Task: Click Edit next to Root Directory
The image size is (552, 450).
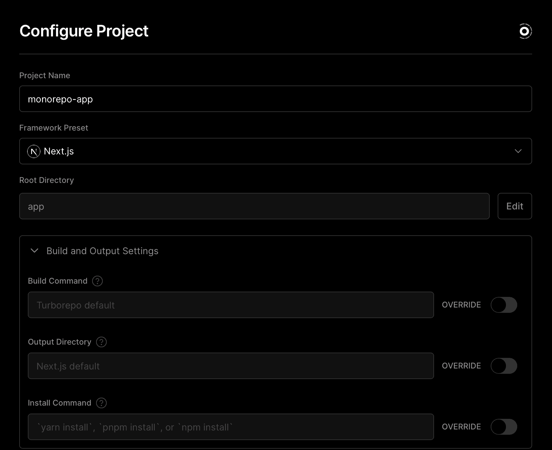Action: [x=515, y=206]
